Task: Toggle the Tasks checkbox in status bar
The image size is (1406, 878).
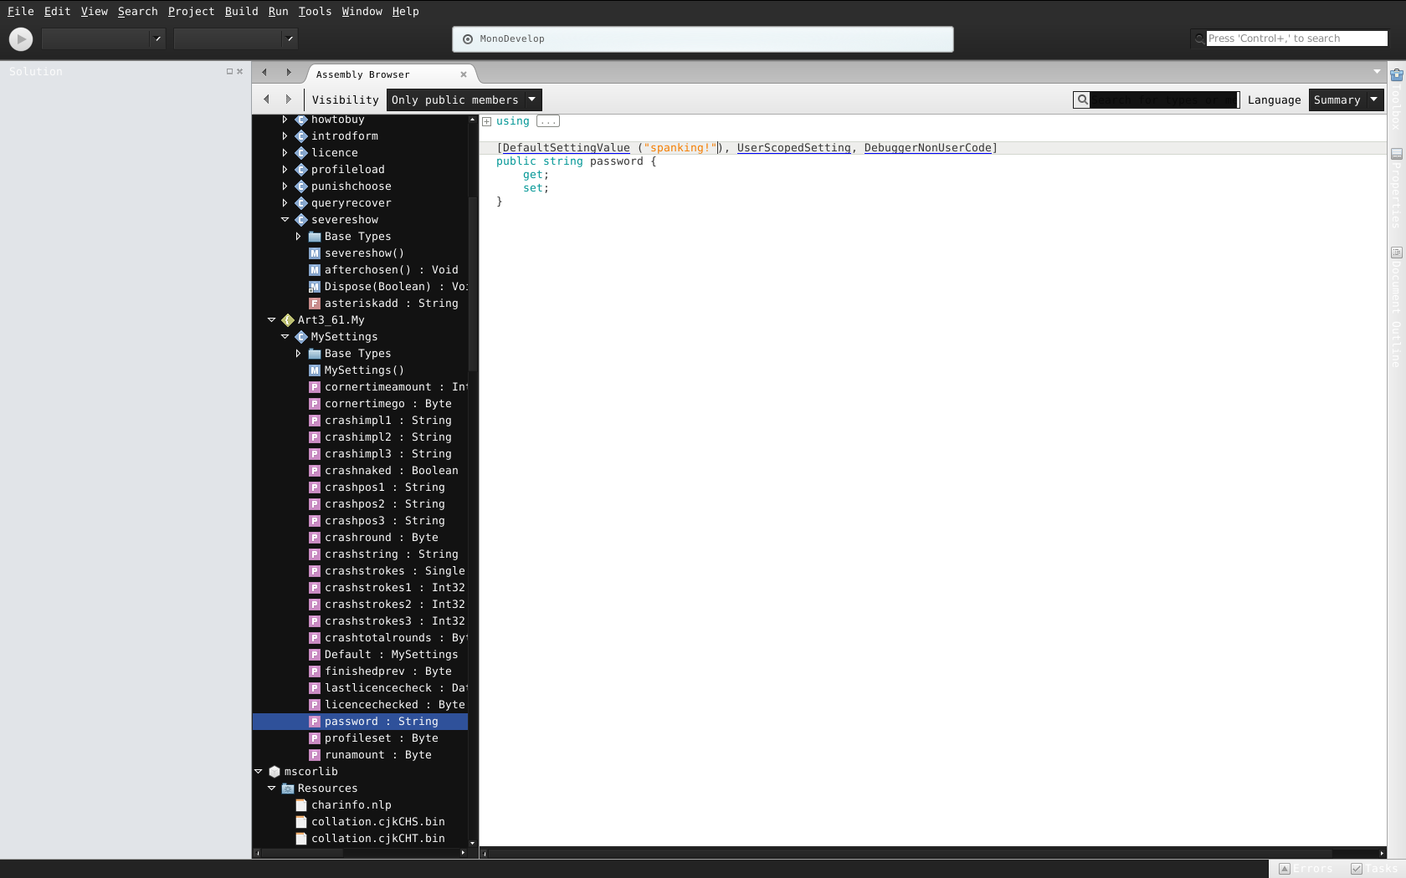Action: 1357,869
